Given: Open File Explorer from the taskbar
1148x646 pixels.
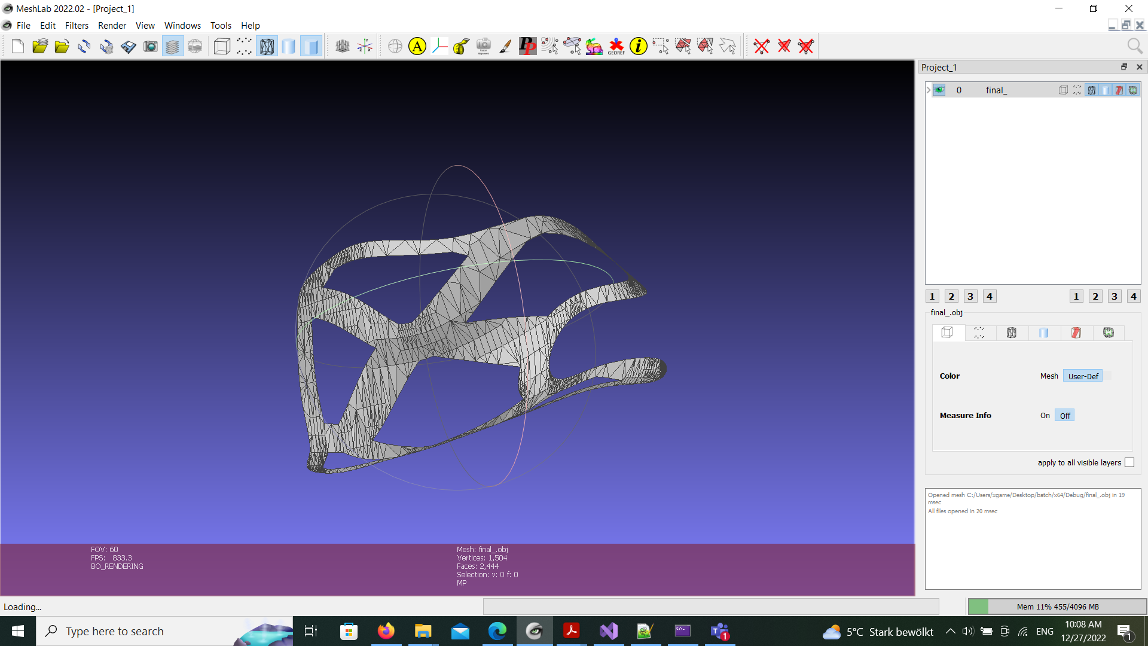Looking at the screenshot, I should coord(423,631).
